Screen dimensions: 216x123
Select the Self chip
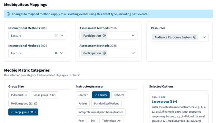(93, 120)
